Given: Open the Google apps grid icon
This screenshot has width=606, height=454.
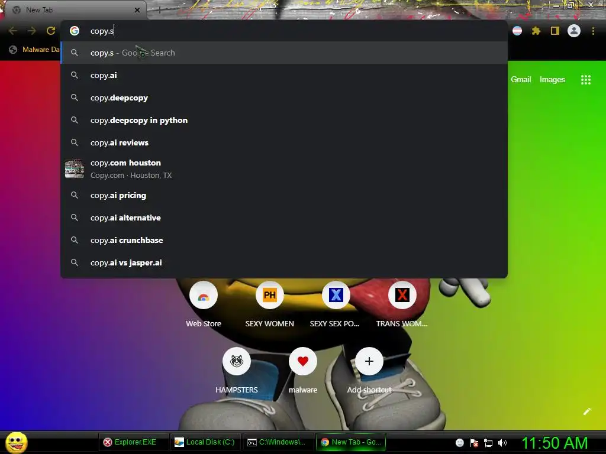Looking at the screenshot, I should pos(586,80).
